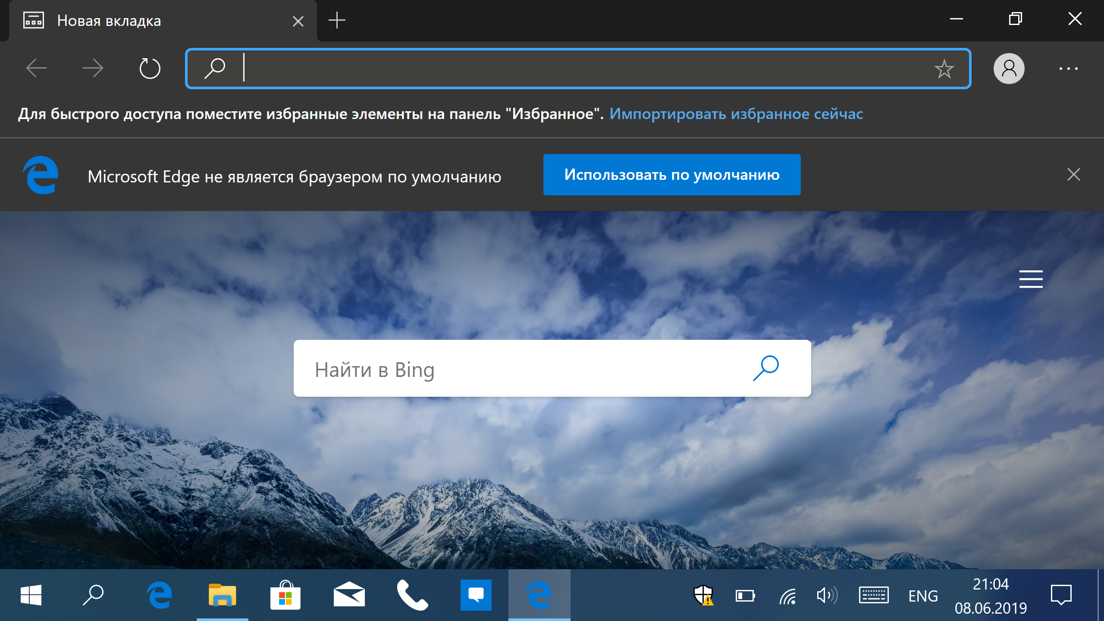
Task: Open Phone app from the taskbar
Action: coord(412,595)
